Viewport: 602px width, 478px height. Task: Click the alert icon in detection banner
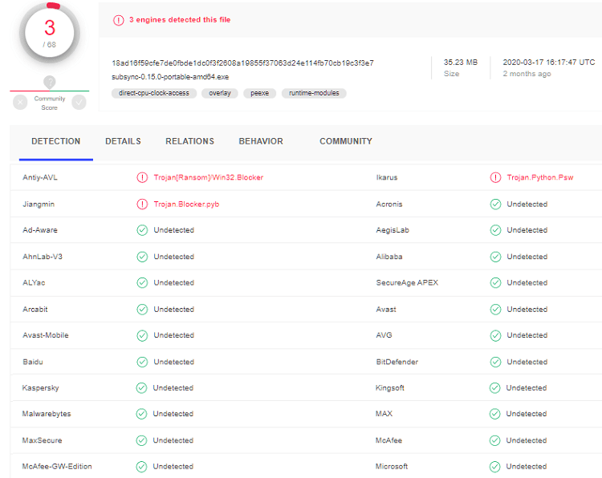(x=118, y=20)
